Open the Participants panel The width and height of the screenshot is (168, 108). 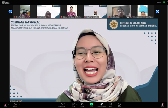pos(62,104)
